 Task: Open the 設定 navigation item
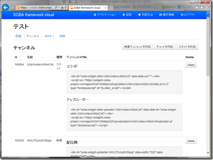(127, 15)
